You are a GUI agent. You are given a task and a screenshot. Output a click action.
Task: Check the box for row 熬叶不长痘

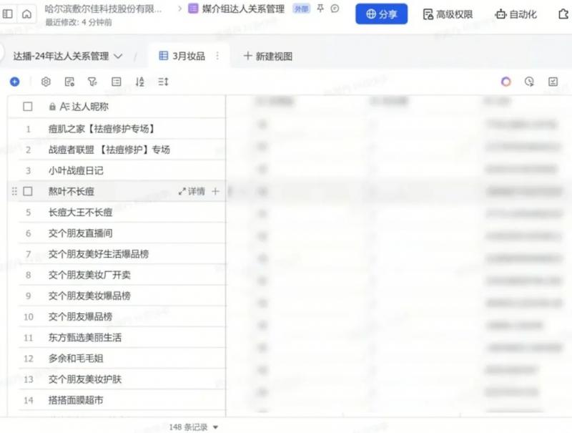28,191
